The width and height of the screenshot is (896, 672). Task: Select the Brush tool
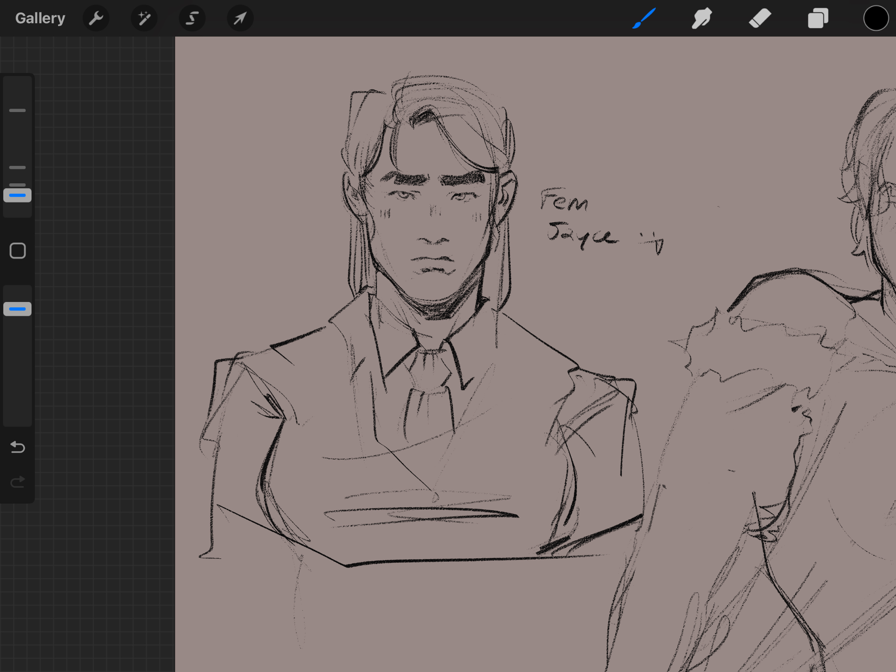(644, 18)
